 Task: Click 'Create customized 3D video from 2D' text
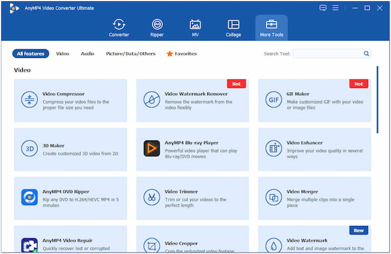point(80,154)
